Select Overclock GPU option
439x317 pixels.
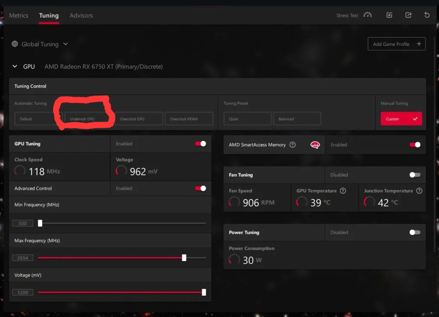139,119
